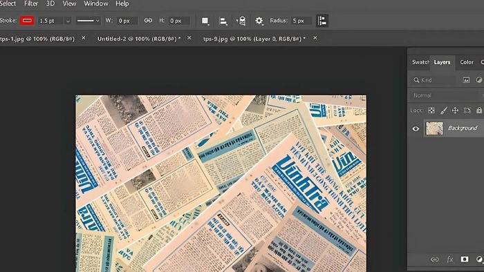Open the path alignment icon

[223, 21]
